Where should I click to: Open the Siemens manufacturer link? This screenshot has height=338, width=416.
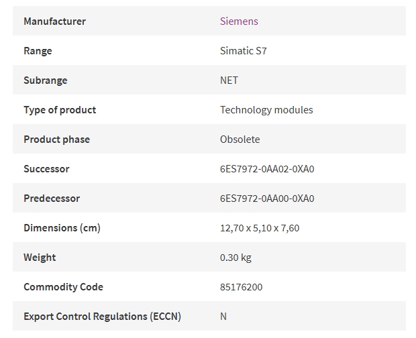[x=239, y=21]
